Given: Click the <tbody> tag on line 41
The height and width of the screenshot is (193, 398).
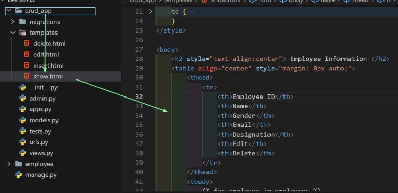Looking at the screenshot, I should [200, 182].
